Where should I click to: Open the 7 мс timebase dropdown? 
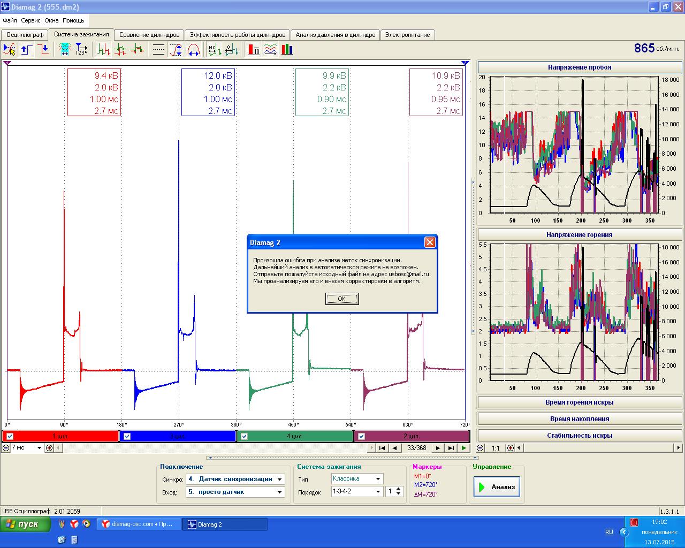point(39,448)
